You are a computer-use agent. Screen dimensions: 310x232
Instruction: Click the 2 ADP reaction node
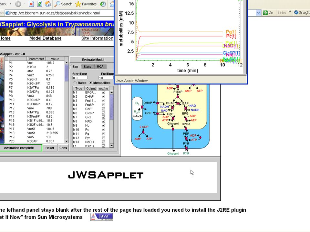click(x=143, y=132)
